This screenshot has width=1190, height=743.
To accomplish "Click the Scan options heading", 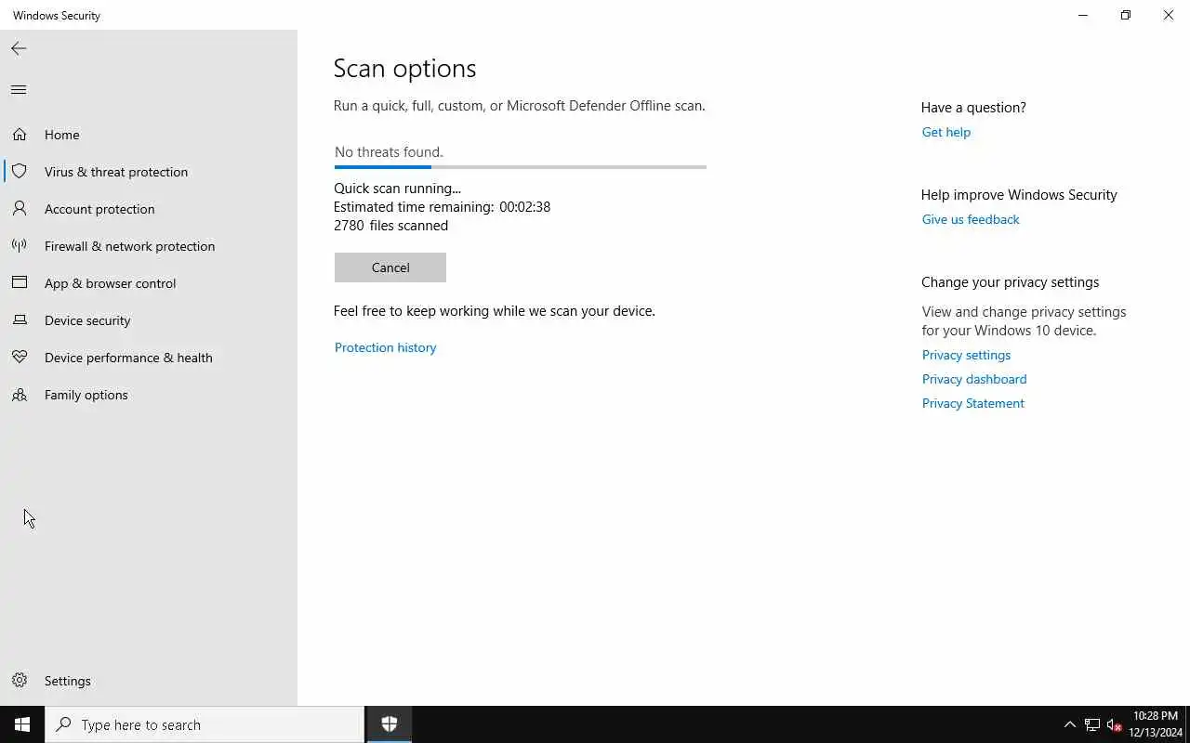I will (x=404, y=69).
